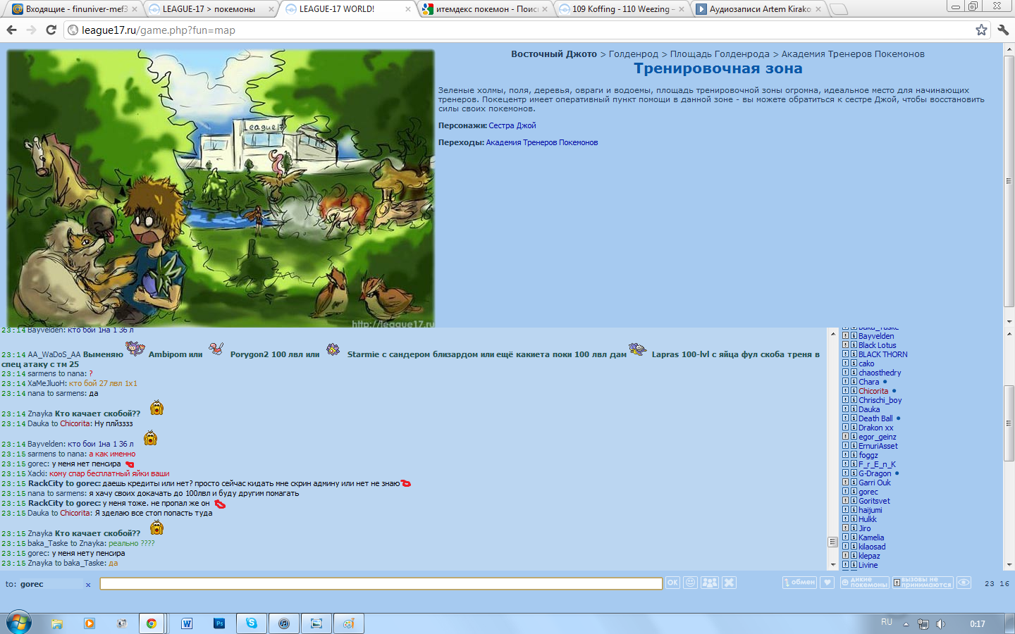Toggle the eye visibility icon

[x=964, y=583]
